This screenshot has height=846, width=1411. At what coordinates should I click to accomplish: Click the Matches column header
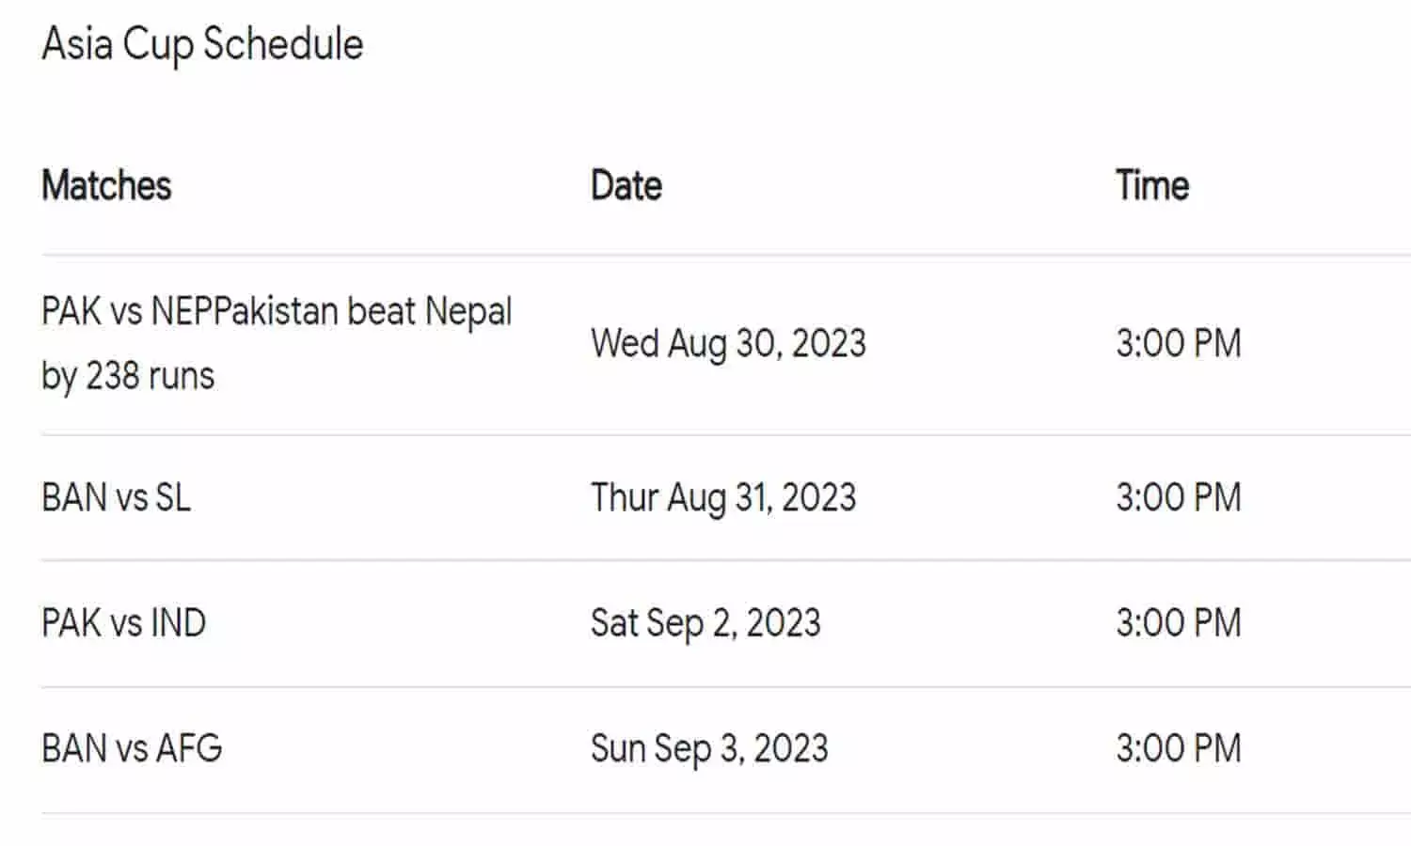tap(106, 185)
